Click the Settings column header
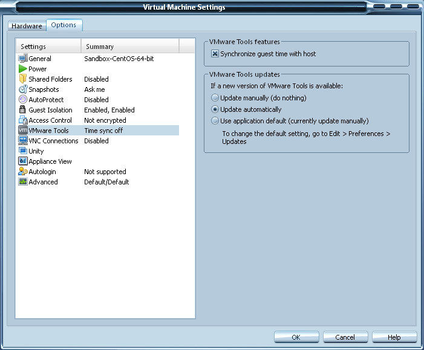 coord(48,46)
